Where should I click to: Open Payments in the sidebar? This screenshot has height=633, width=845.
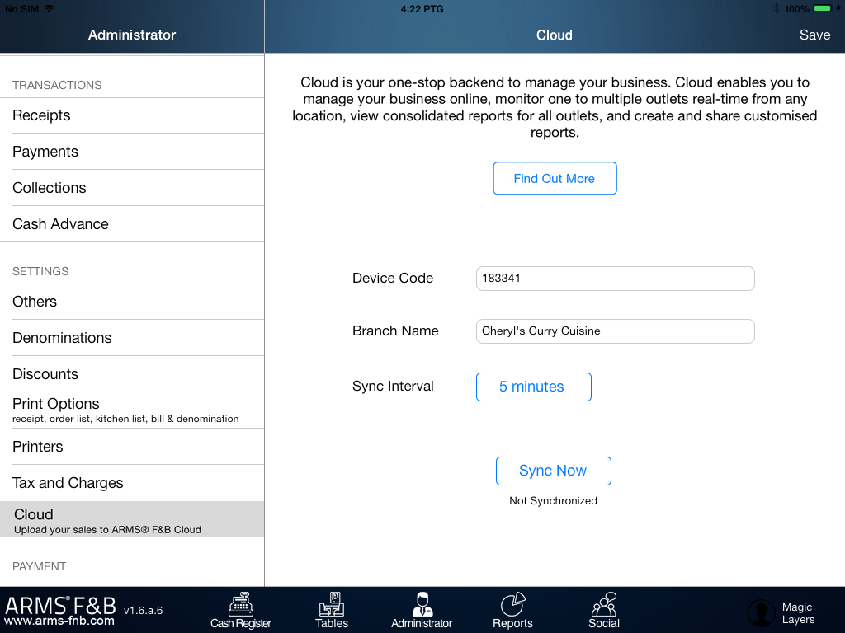pyautogui.click(x=132, y=152)
